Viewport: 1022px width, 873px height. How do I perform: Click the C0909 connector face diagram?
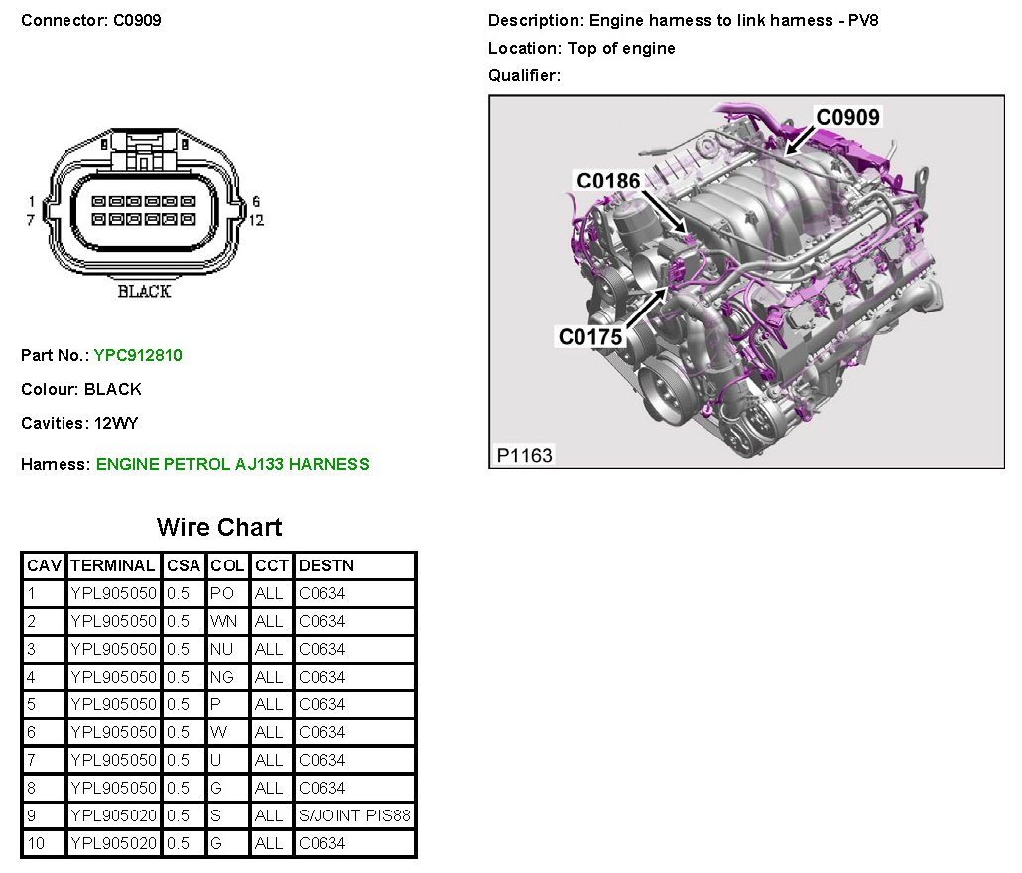click(x=145, y=202)
